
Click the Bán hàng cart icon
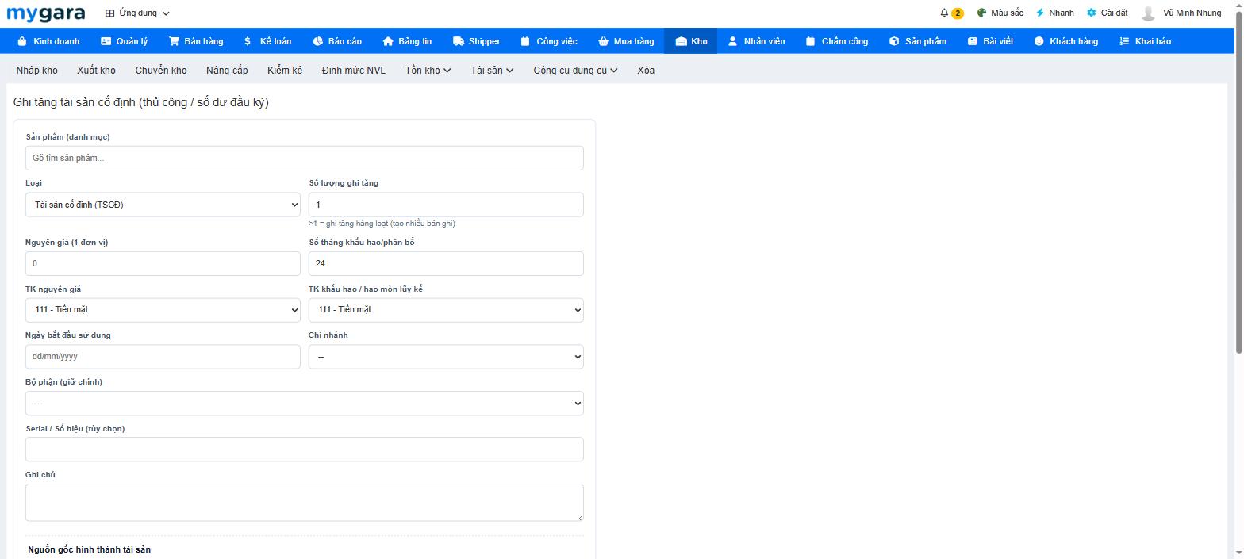coord(174,41)
